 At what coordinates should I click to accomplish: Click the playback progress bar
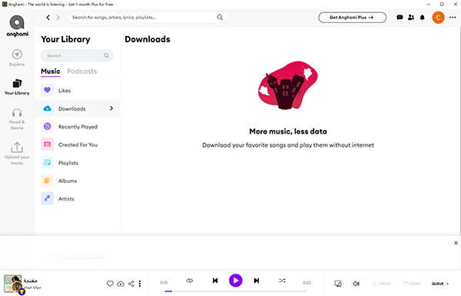click(x=236, y=291)
